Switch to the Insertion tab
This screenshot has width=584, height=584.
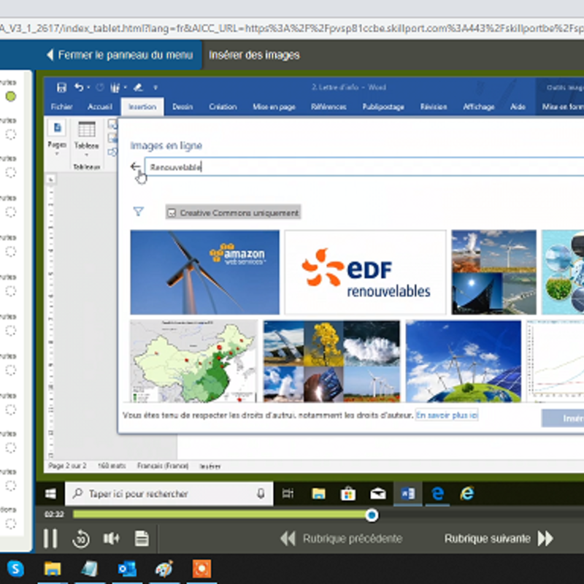(x=142, y=107)
